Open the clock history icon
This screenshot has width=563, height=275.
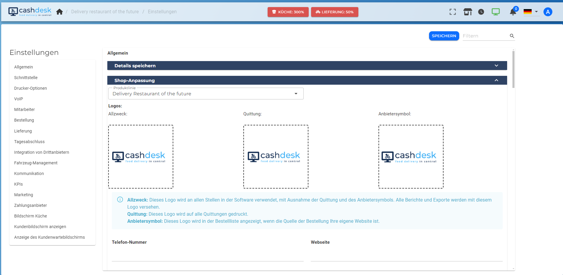(x=481, y=12)
